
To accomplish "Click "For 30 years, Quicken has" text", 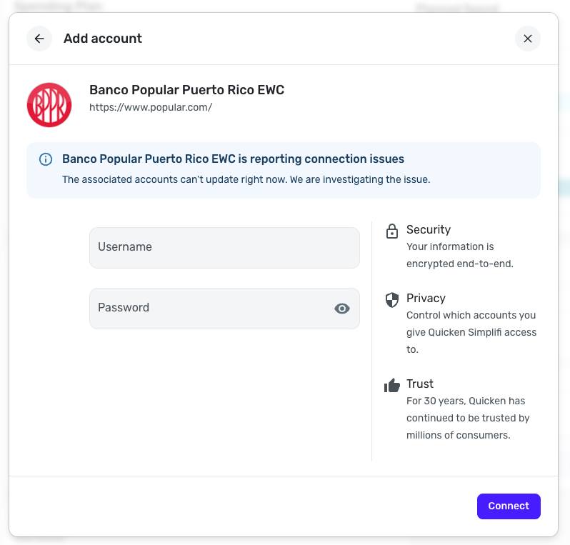I will 466,401.
